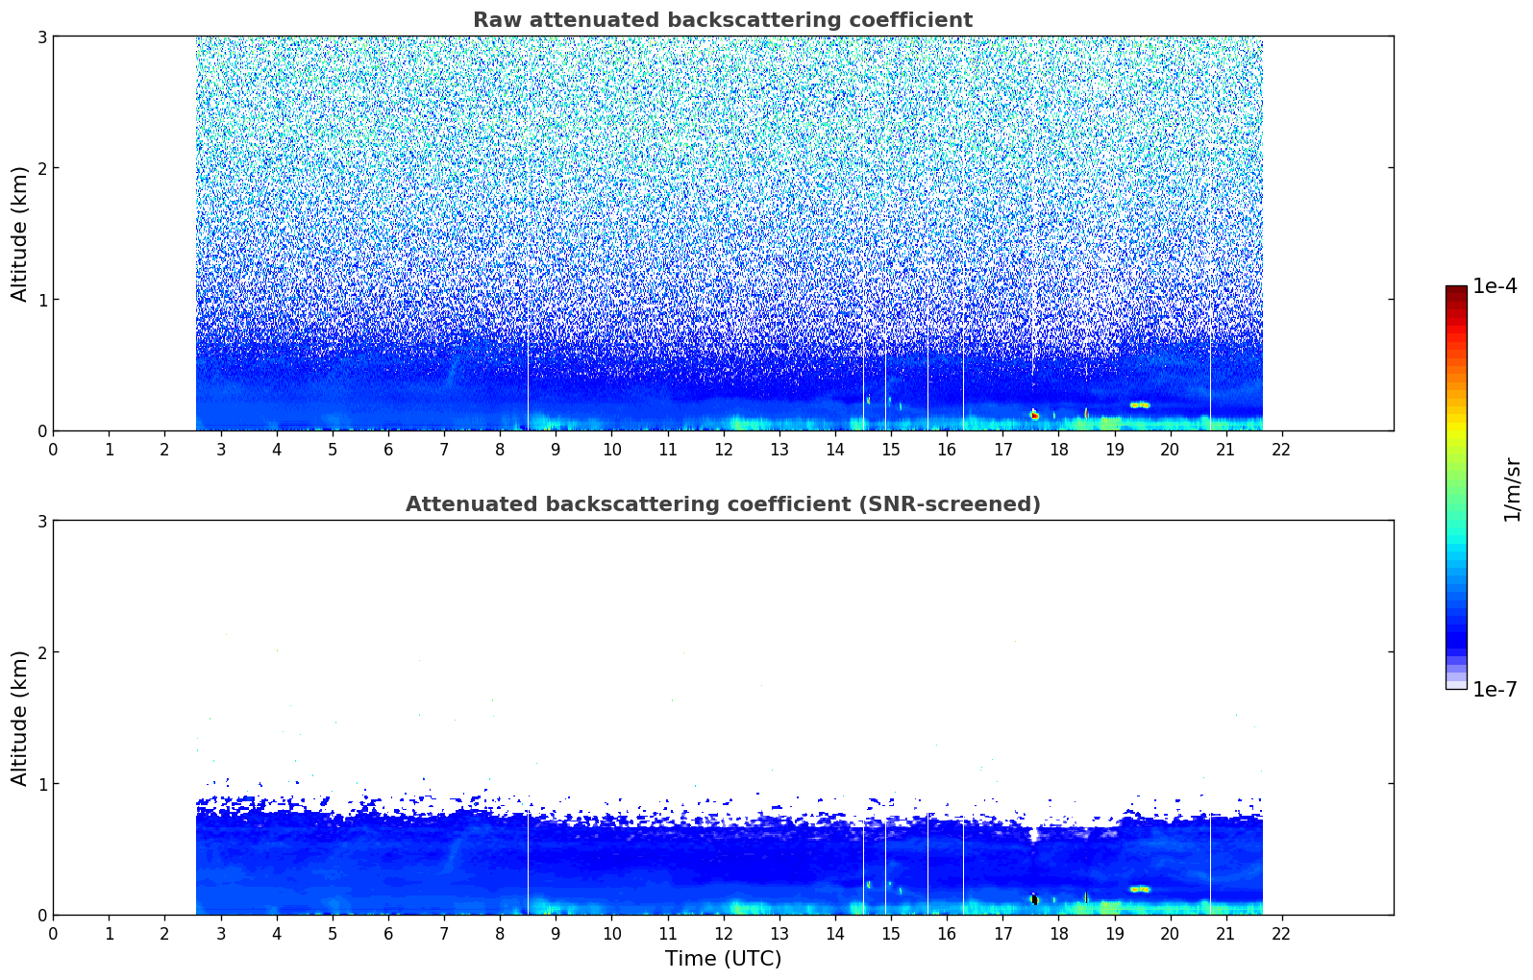Select the "Time (UTC)" x-axis label
Image resolution: width=1533 pixels, height=980 pixels.
tap(723, 959)
